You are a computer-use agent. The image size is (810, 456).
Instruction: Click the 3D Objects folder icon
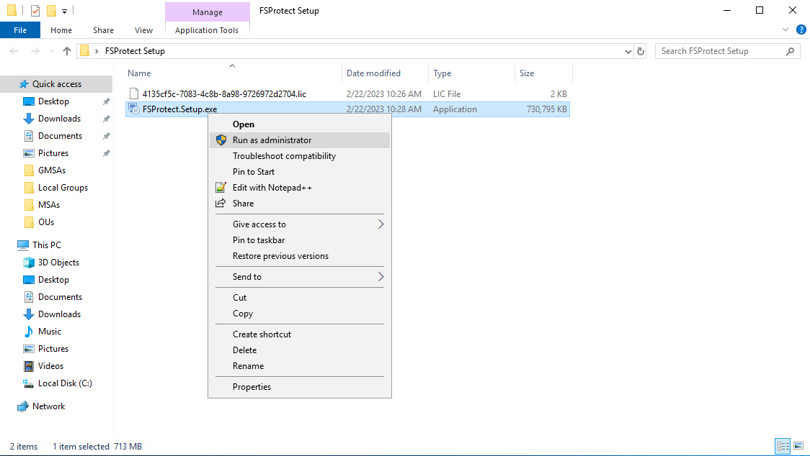pos(29,263)
